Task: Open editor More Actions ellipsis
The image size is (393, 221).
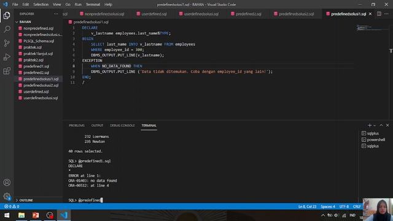Action: click(x=386, y=14)
